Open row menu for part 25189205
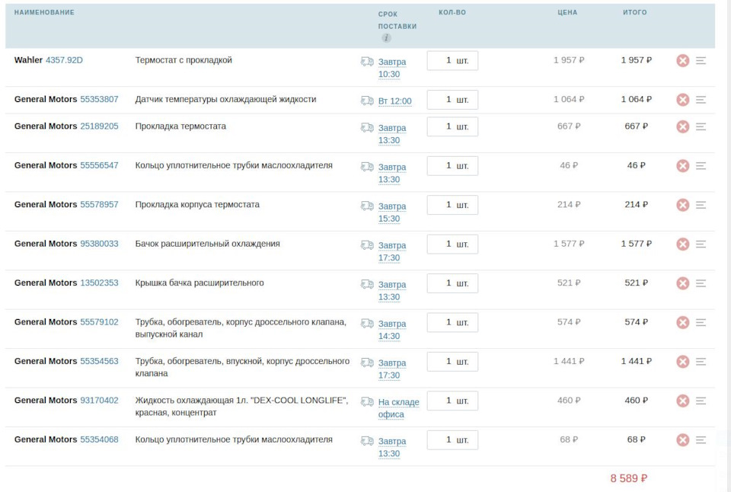 pos(701,126)
